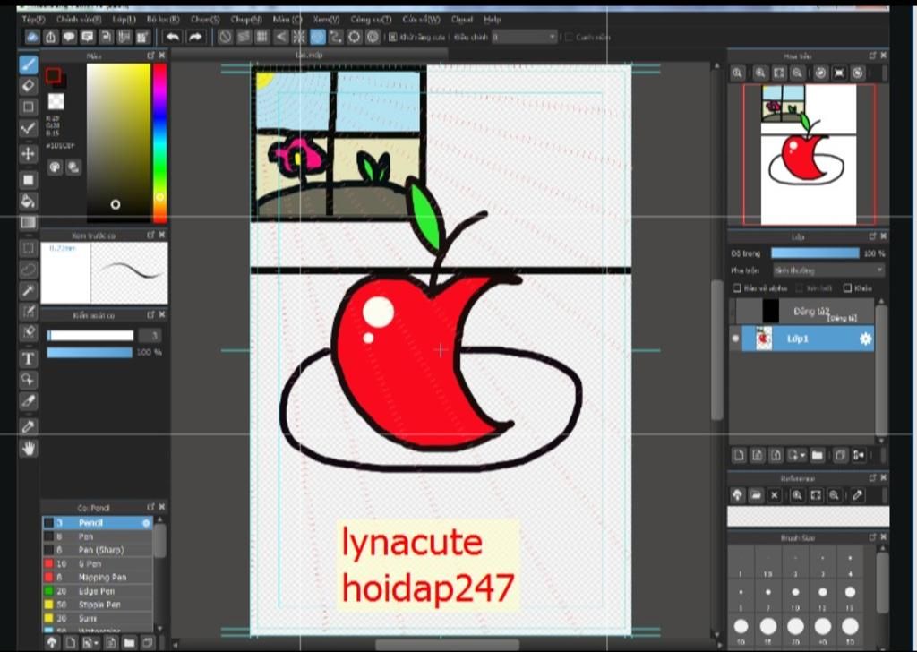Toggle the Khử răng cưa checkbox
917x652 pixels.
coord(393,37)
